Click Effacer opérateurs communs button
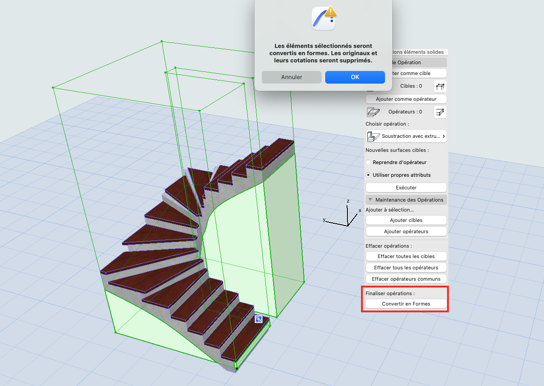 click(x=406, y=279)
